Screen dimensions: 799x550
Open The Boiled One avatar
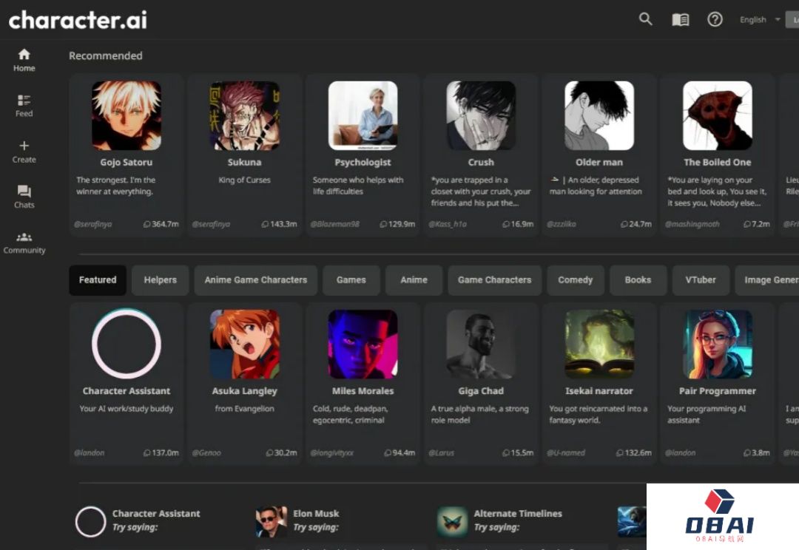click(x=718, y=115)
